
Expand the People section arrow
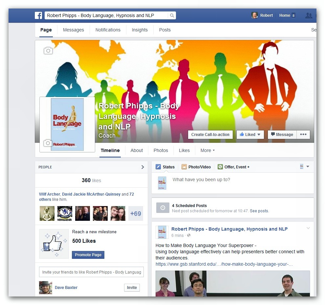tap(142, 167)
